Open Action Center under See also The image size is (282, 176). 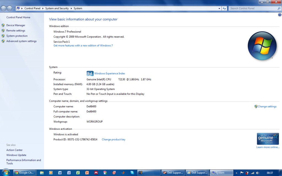14,150
